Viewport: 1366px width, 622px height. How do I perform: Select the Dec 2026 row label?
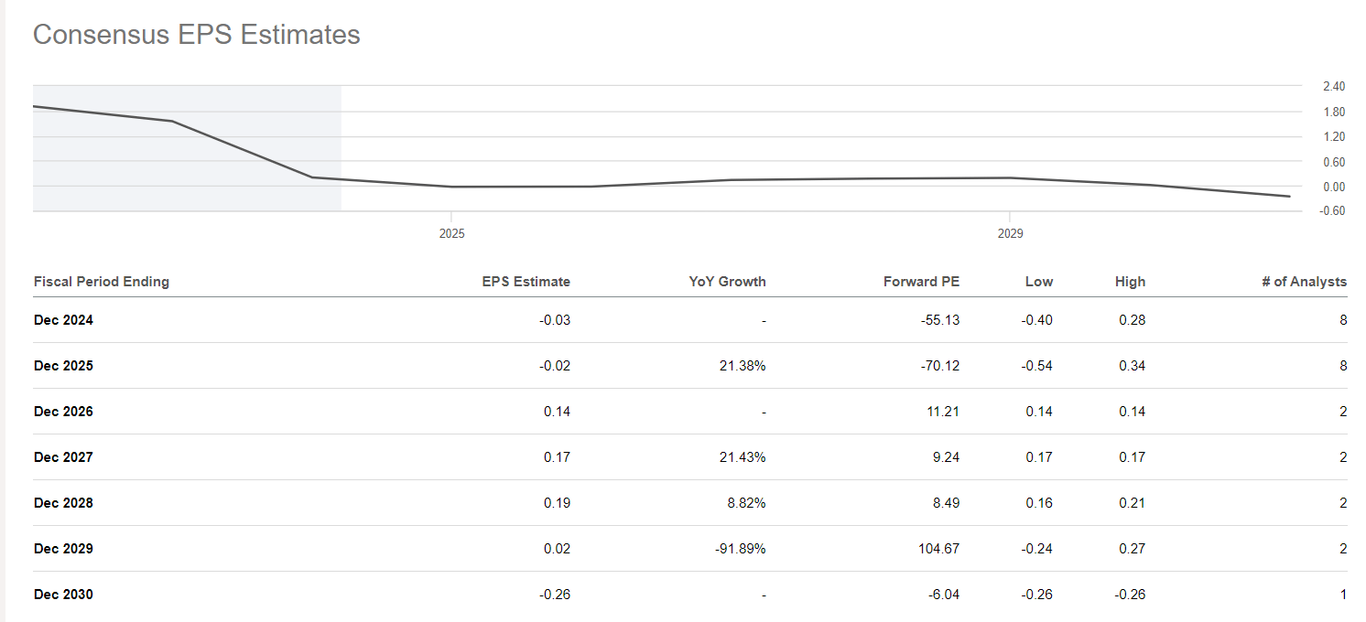[63, 412]
